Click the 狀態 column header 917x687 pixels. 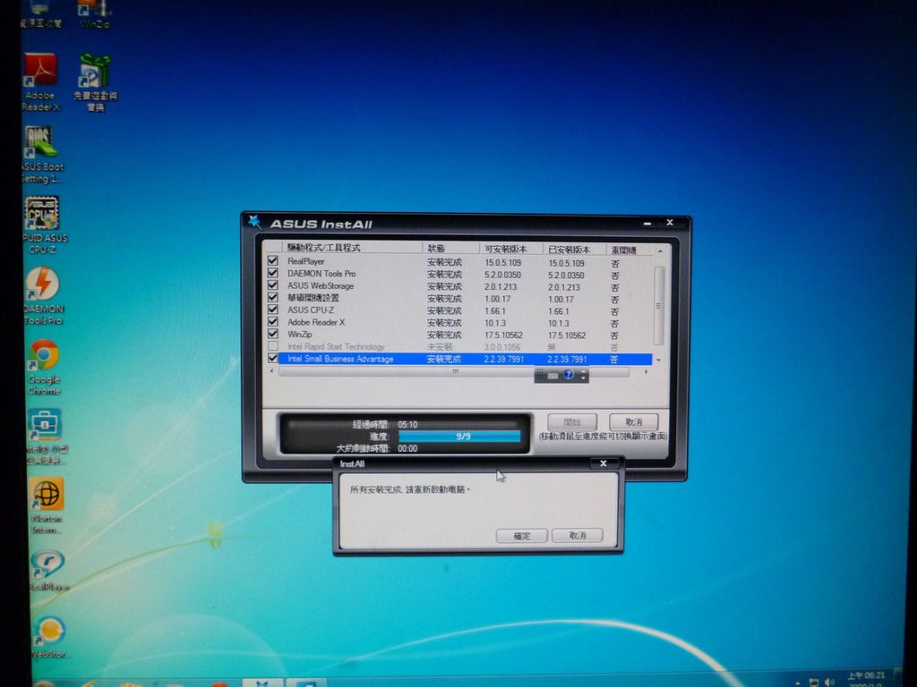click(x=450, y=249)
